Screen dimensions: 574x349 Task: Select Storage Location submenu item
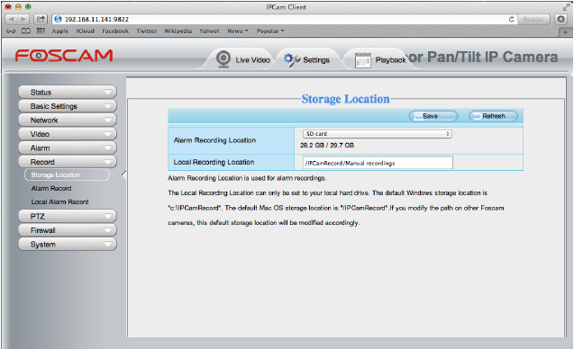pos(67,174)
